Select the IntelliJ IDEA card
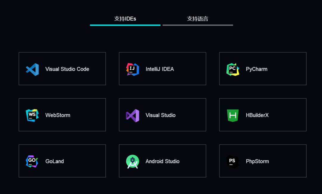Image resolution: width=322 pixels, height=194 pixels. tap(162, 69)
